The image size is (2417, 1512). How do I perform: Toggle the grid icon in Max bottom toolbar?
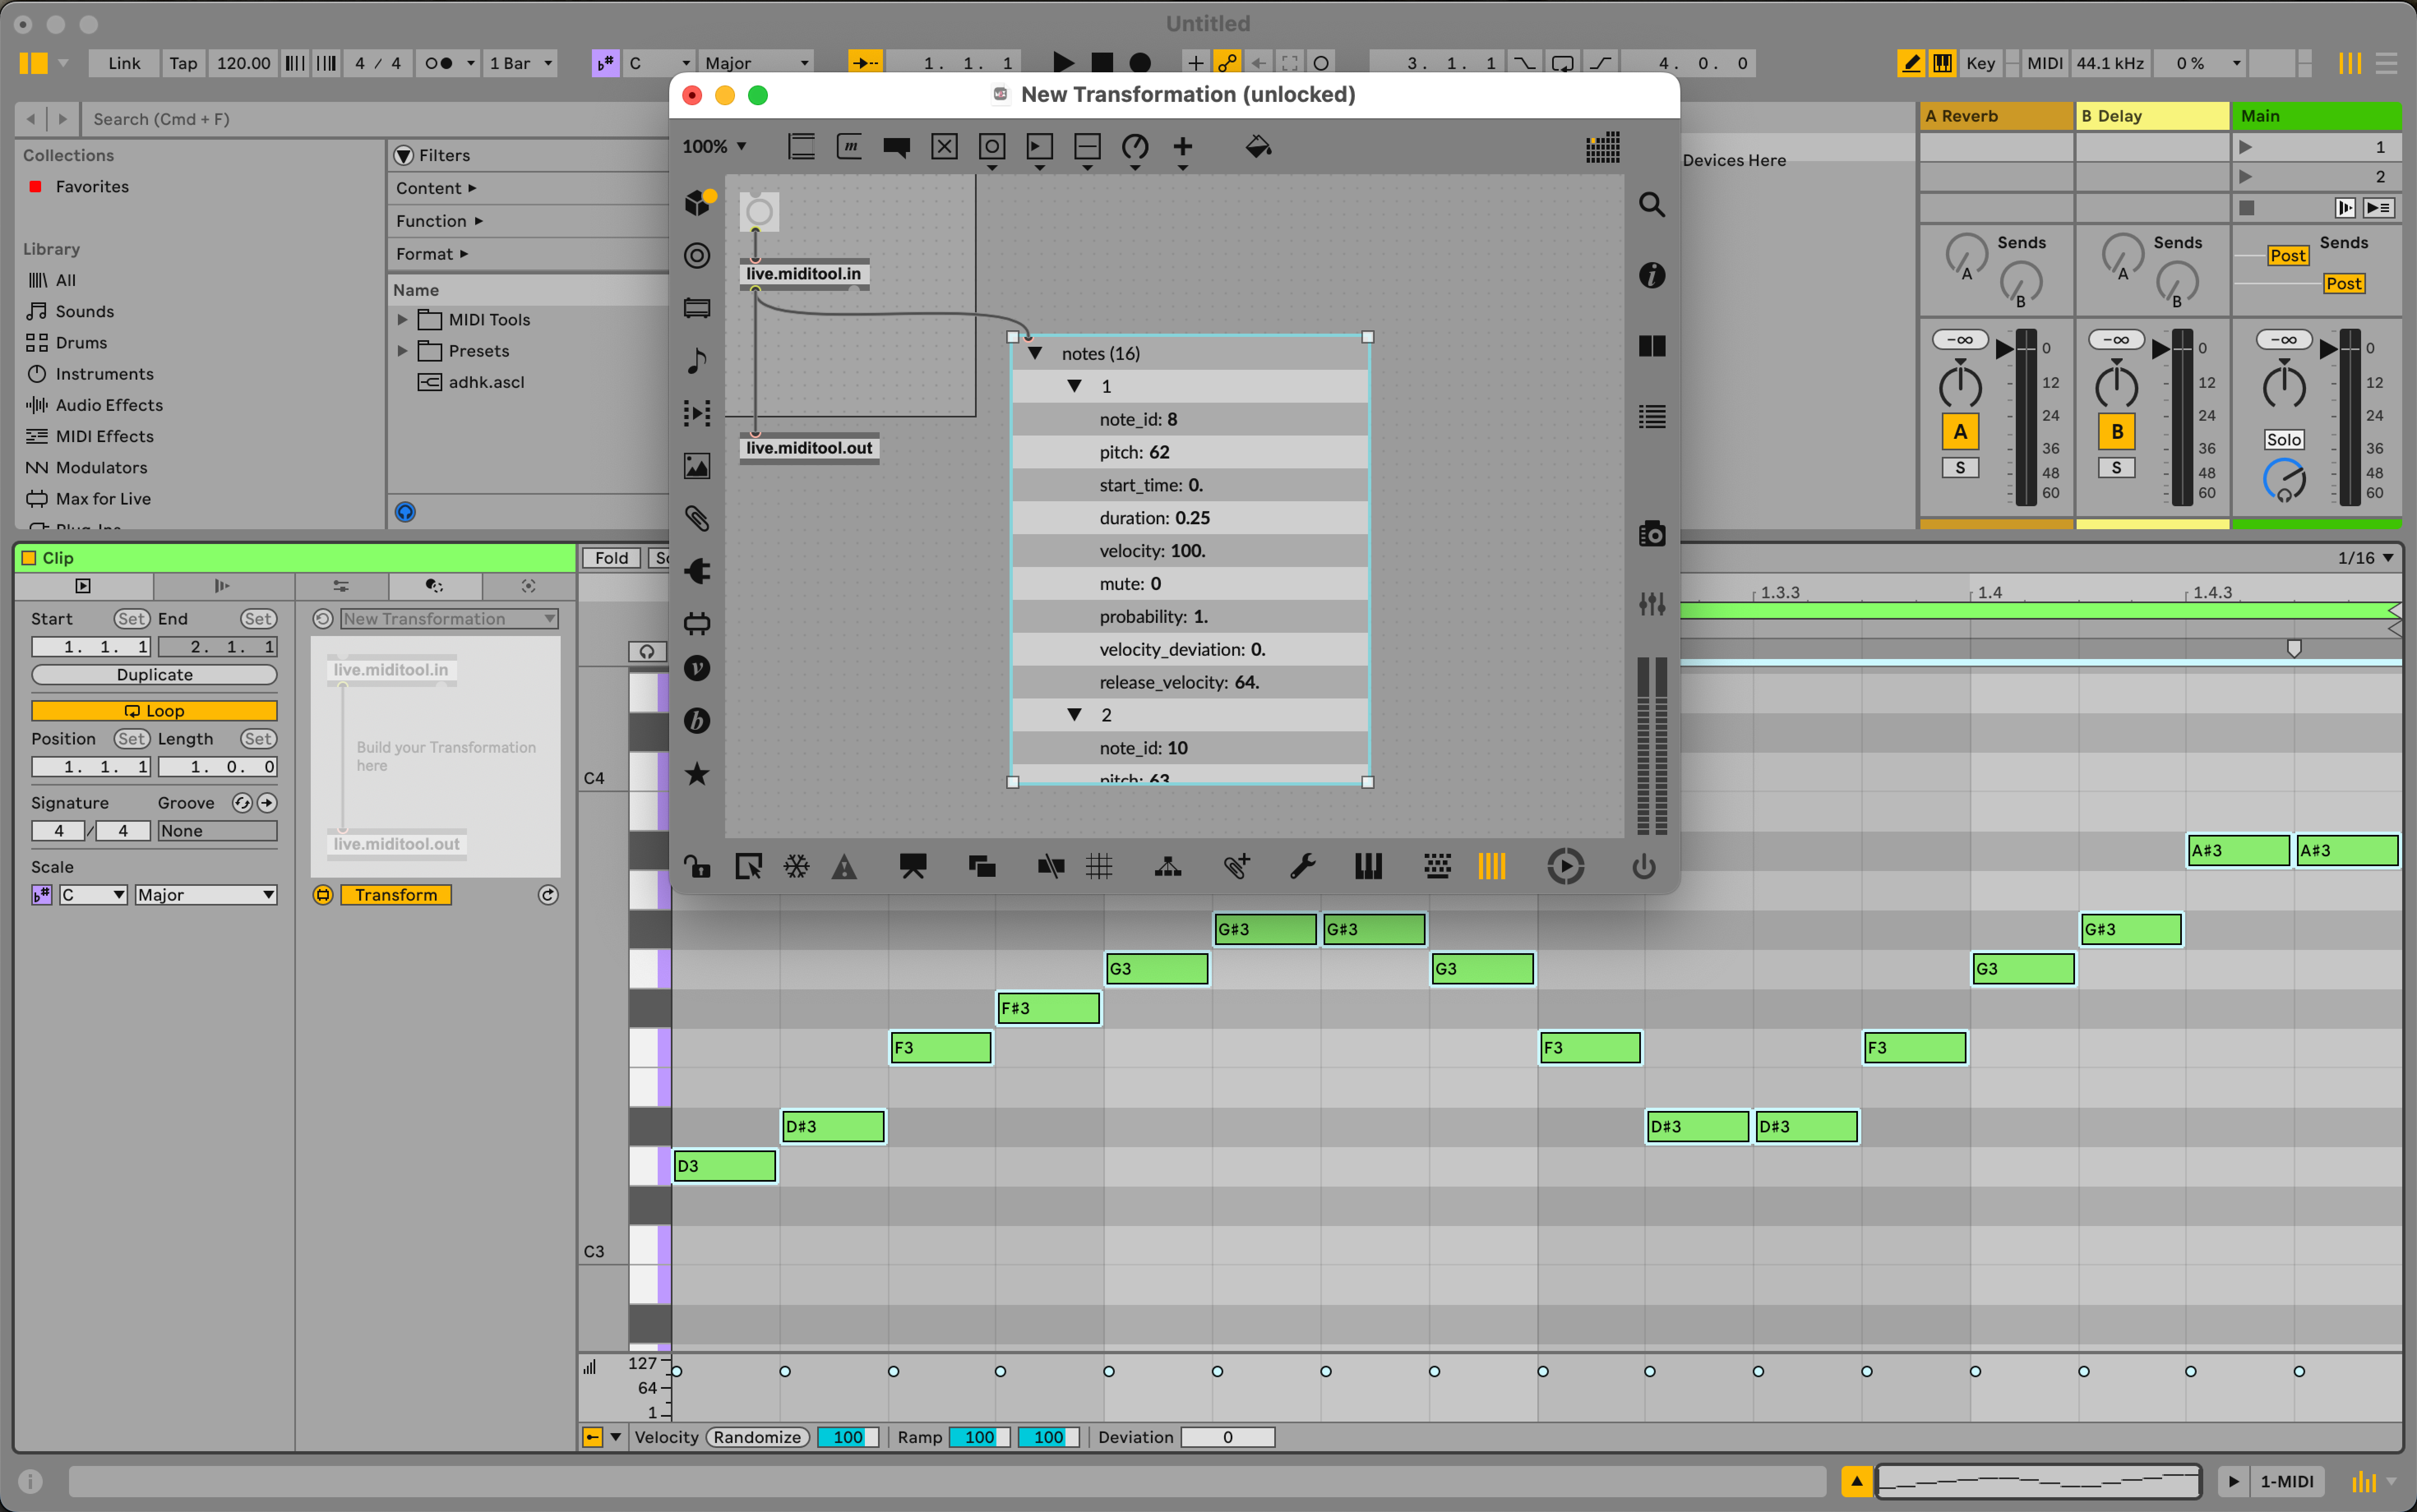[1100, 866]
